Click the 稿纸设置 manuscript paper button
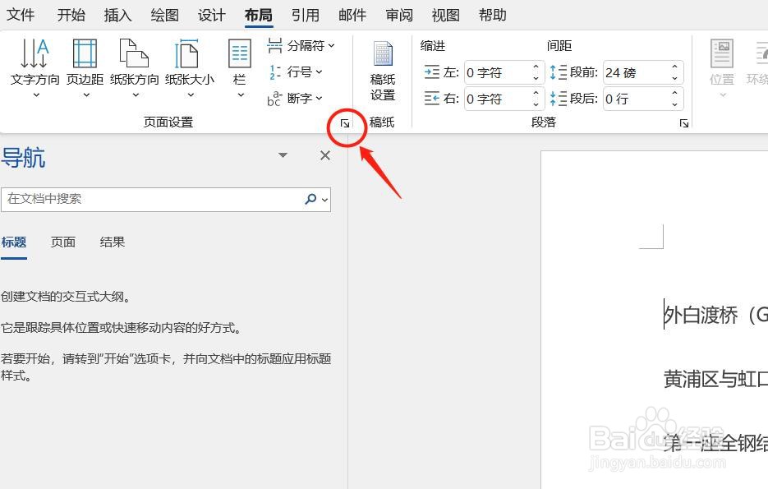This screenshot has width=768, height=489. coord(383,71)
